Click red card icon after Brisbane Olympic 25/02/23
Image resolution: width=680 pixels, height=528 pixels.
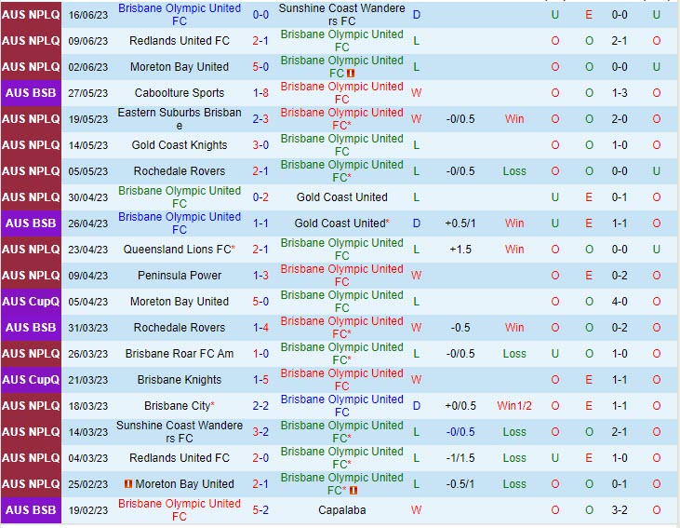(x=353, y=490)
